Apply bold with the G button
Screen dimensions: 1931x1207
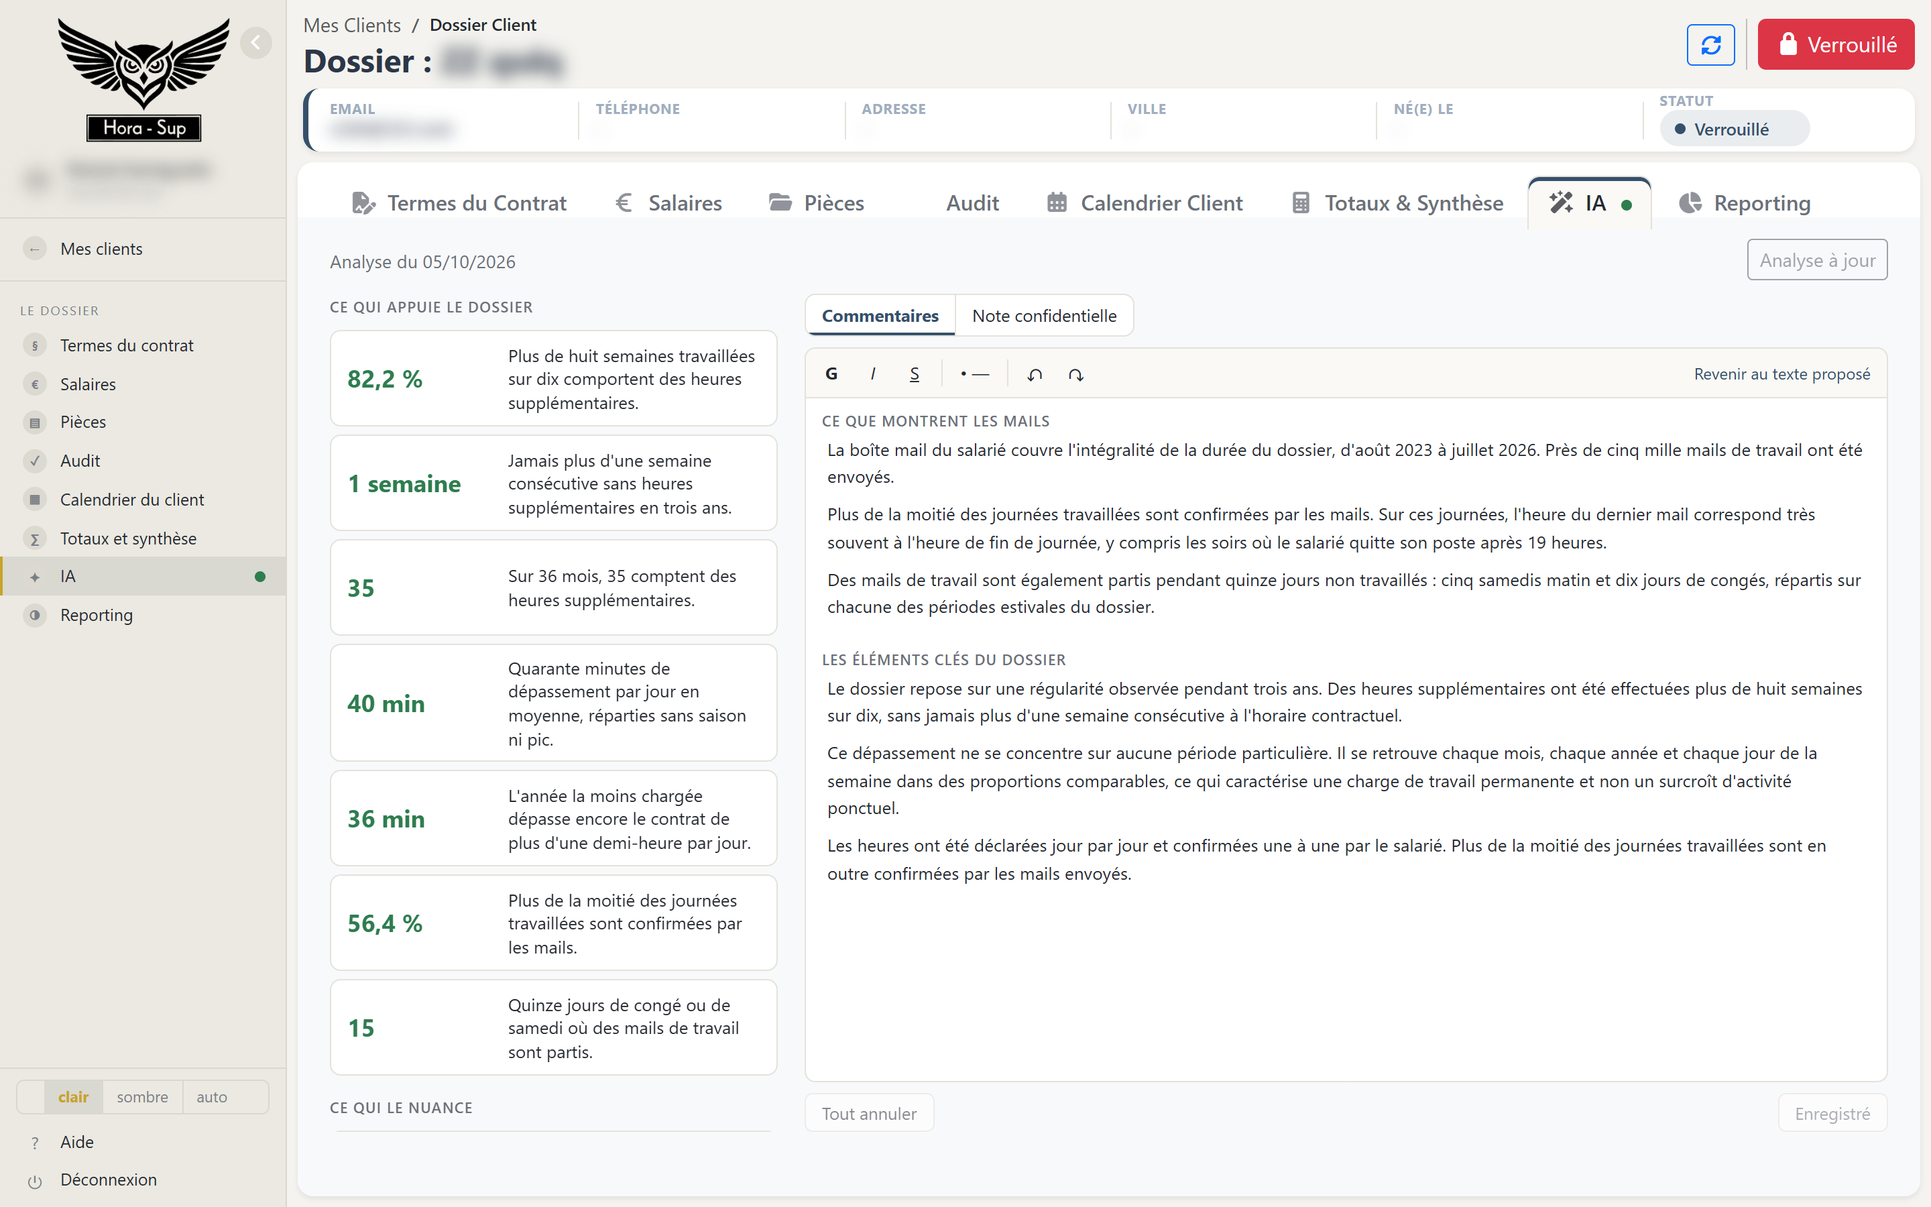click(x=831, y=373)
